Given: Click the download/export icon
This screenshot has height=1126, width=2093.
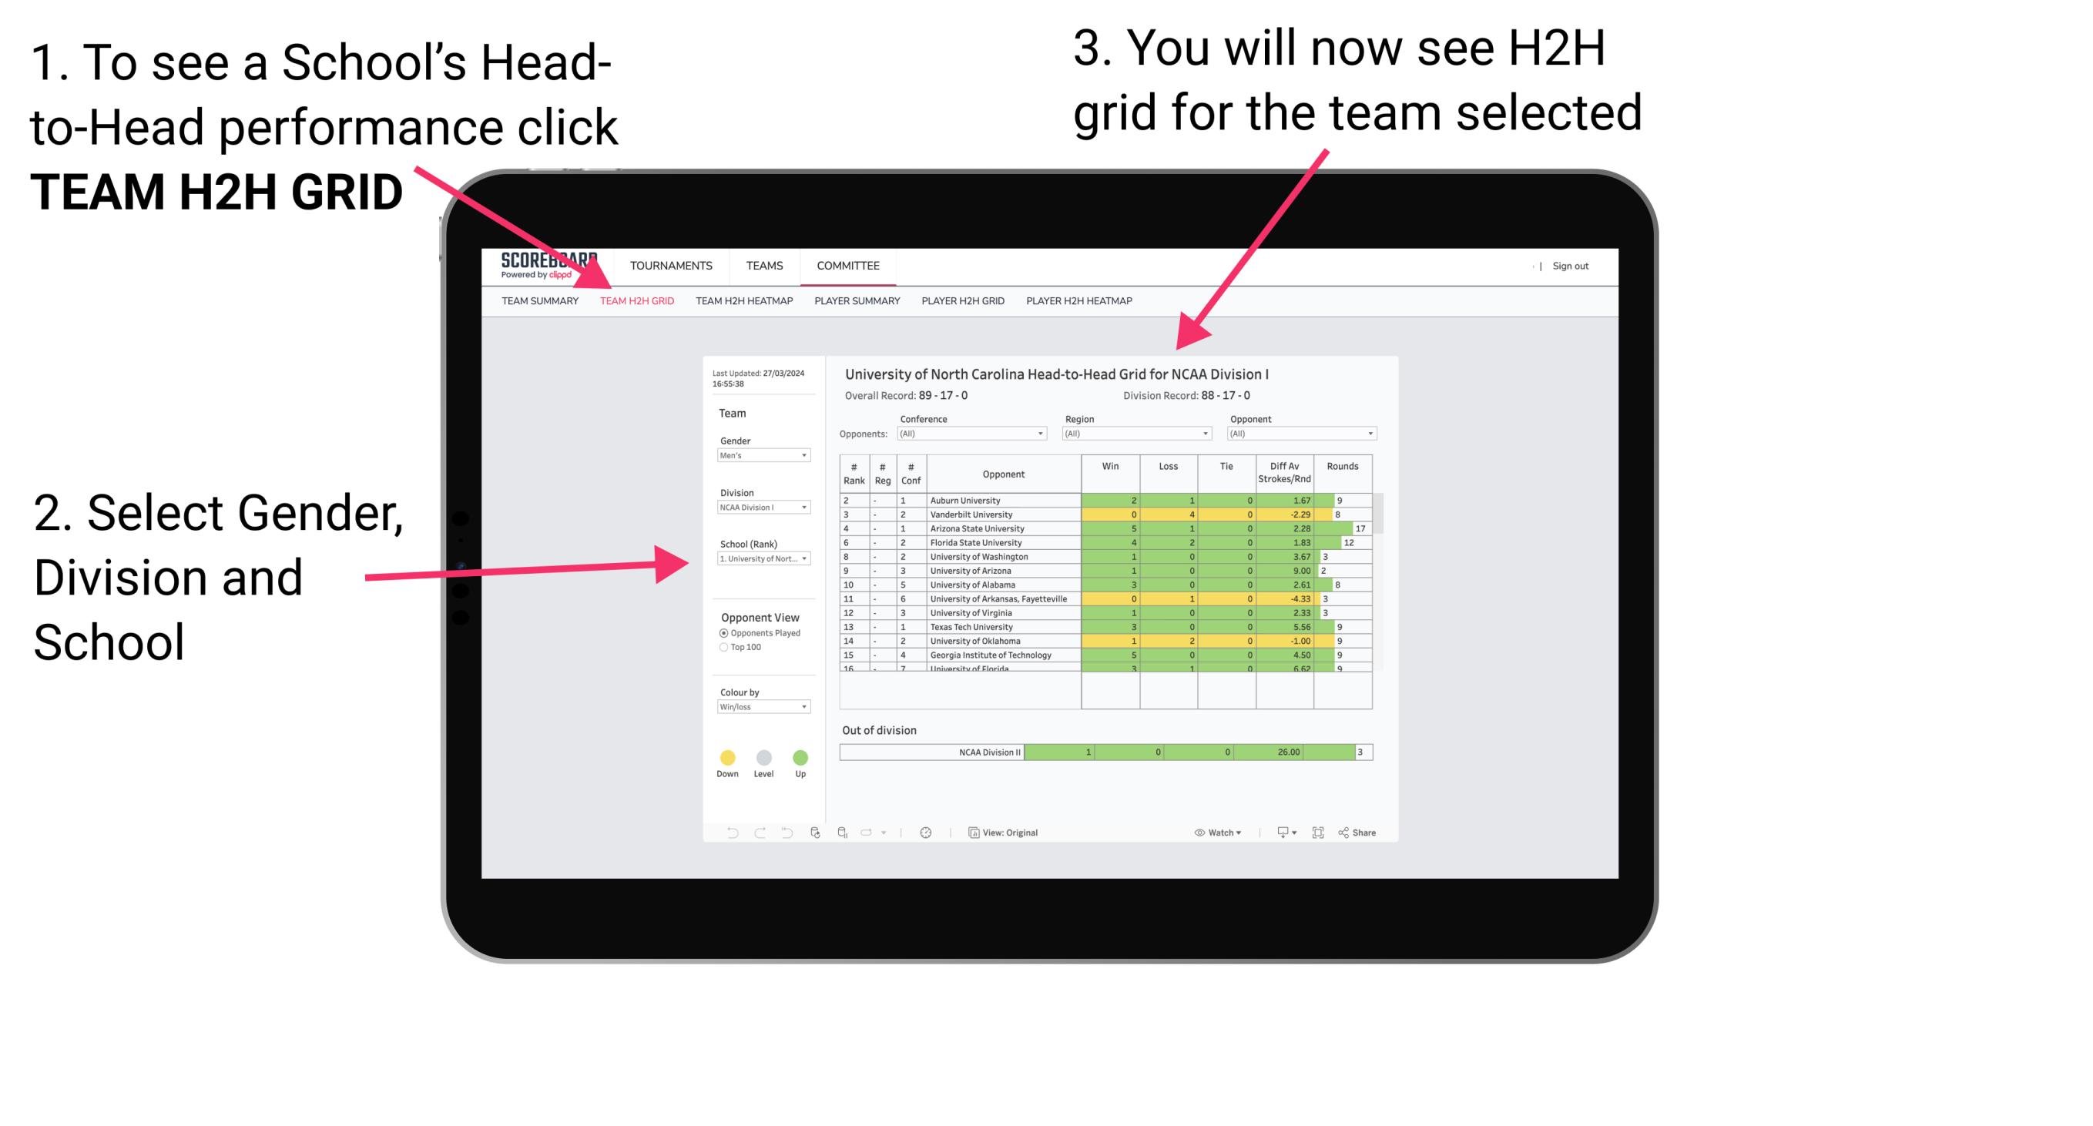Looking at the screenshot, I should coord(1280,832).
